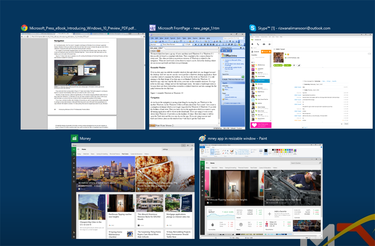This screenshot has width=375, height=246.
Task: Open '10 Easy Remodeling Projects' article
Action: coord(179,234)
